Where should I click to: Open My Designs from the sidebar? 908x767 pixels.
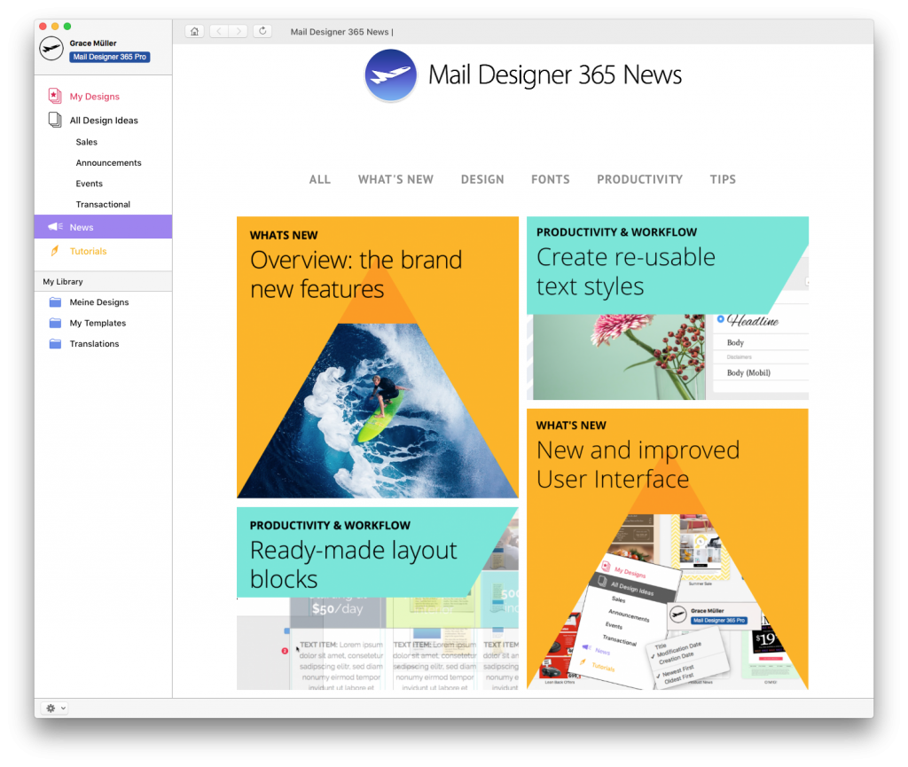click(93, 96)
